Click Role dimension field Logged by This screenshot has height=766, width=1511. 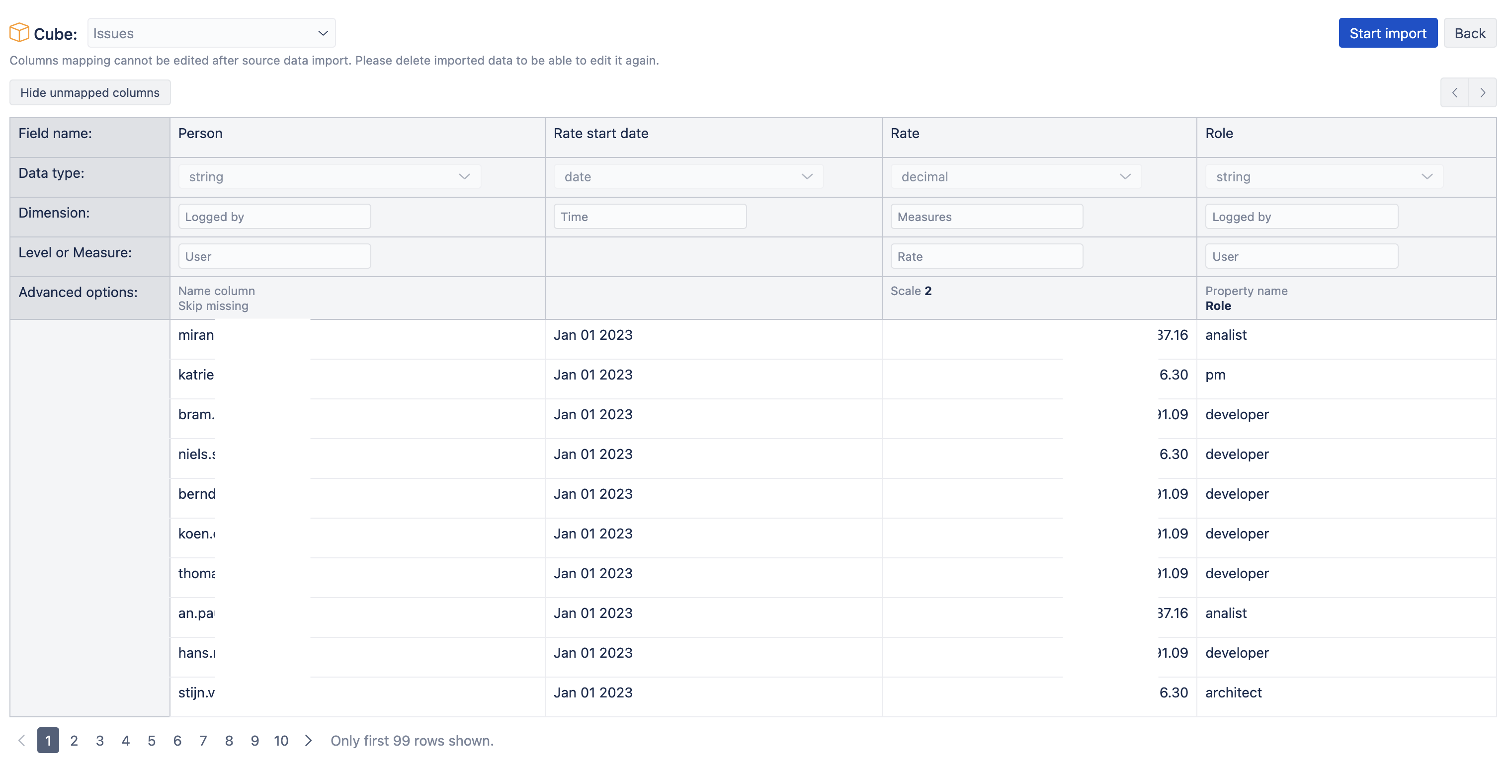pyautogui.click(x=1302, y=216)
